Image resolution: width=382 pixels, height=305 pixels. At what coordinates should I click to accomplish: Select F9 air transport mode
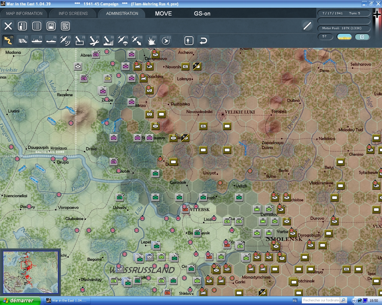123,41
